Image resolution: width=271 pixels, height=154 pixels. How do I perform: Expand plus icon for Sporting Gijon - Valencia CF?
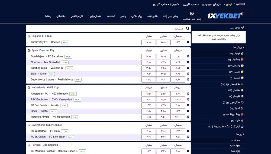coord(188,68)
